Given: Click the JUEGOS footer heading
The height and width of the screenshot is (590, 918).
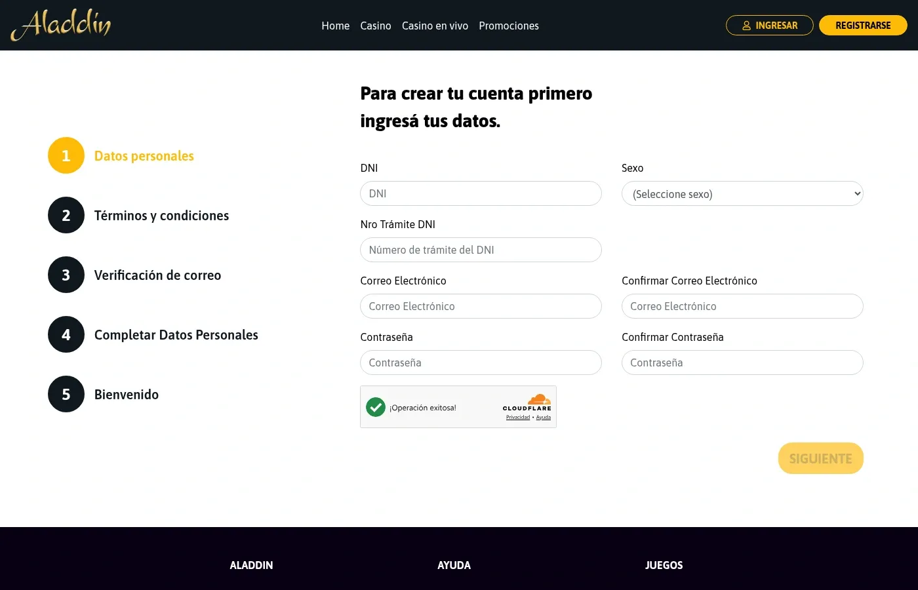Looking at the screenshot, I should pos(664,565).
